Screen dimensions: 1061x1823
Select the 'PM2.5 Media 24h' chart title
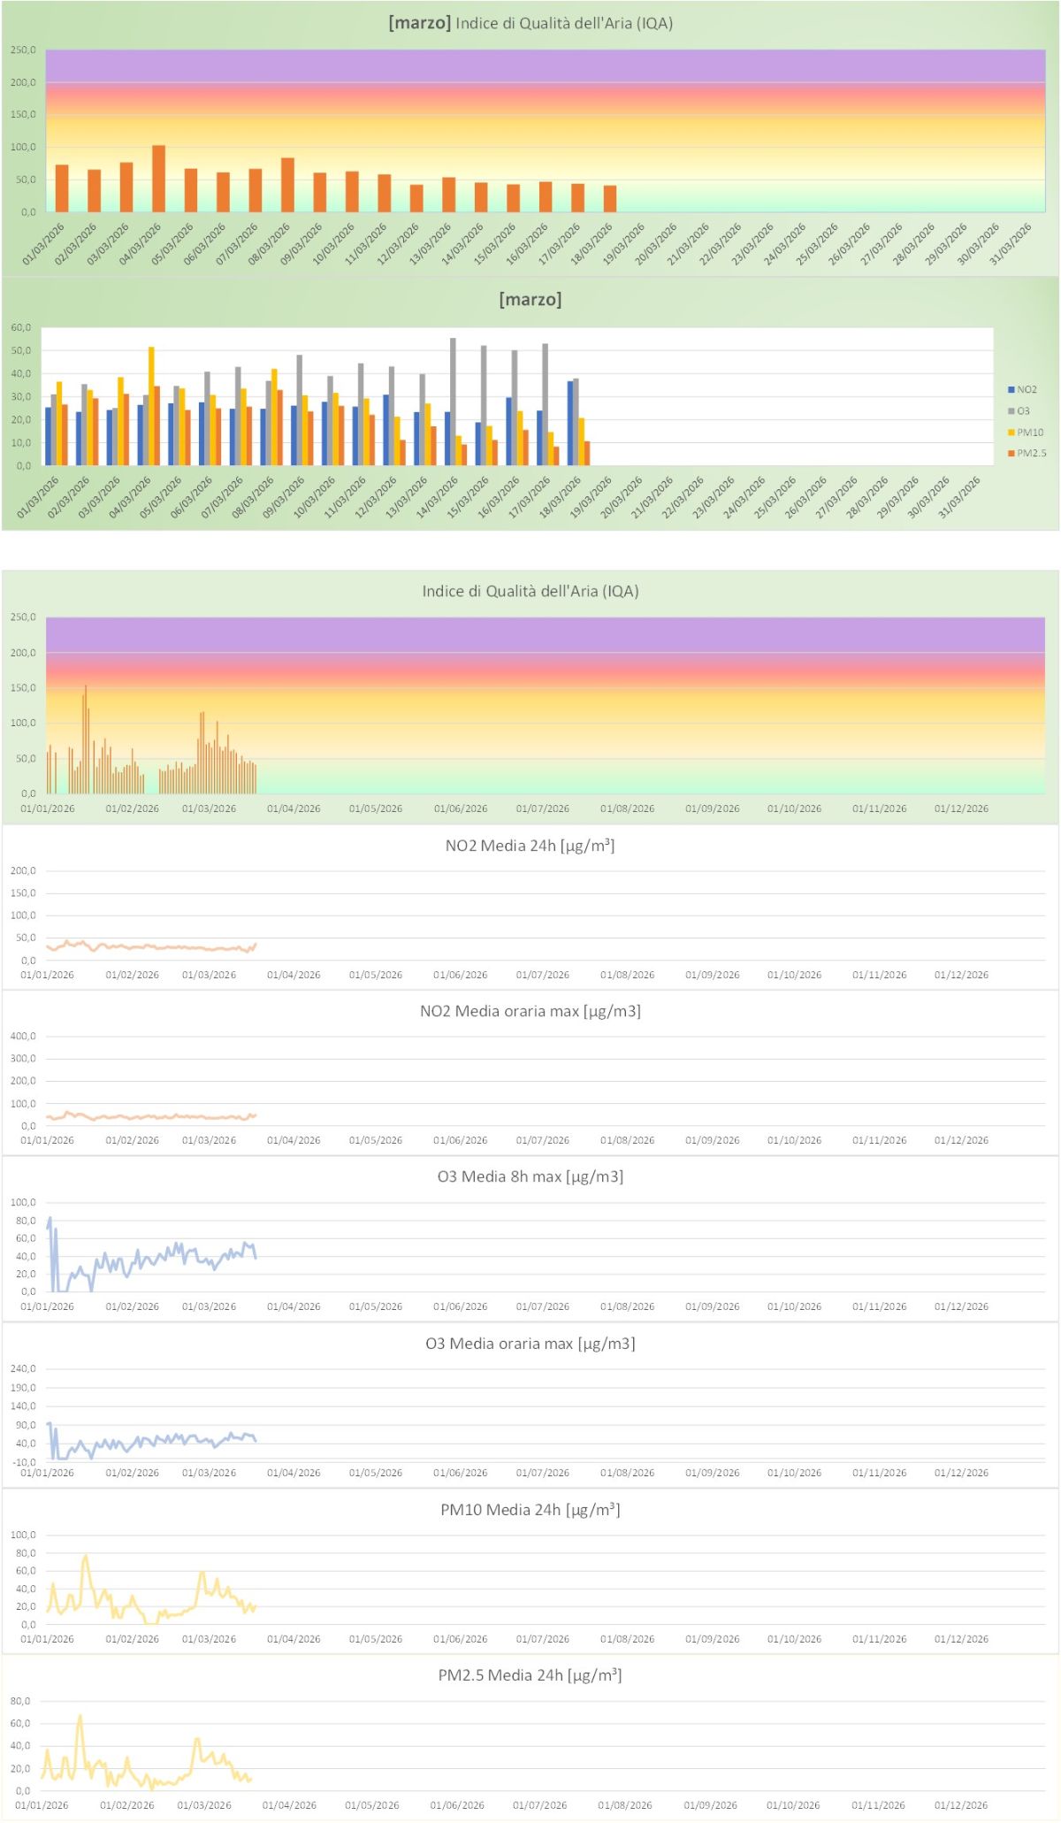point(530,1675)
